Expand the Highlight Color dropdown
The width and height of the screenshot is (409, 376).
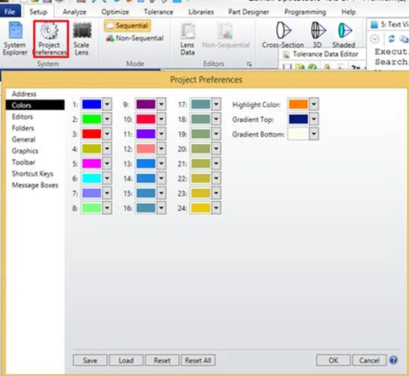tap(314, 104)
